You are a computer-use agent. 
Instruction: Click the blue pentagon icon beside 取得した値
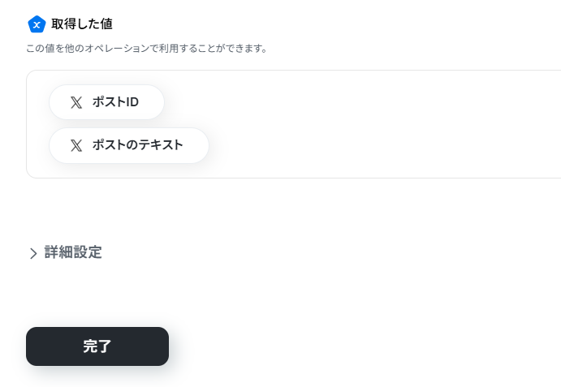[x=37, y=24]
